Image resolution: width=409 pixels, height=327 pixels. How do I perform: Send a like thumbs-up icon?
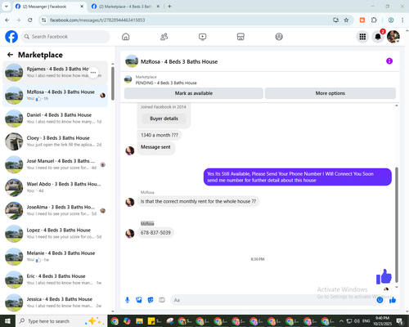(x=393, y=300)
